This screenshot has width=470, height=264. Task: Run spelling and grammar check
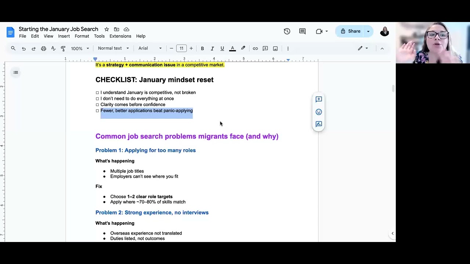[53, 48]
